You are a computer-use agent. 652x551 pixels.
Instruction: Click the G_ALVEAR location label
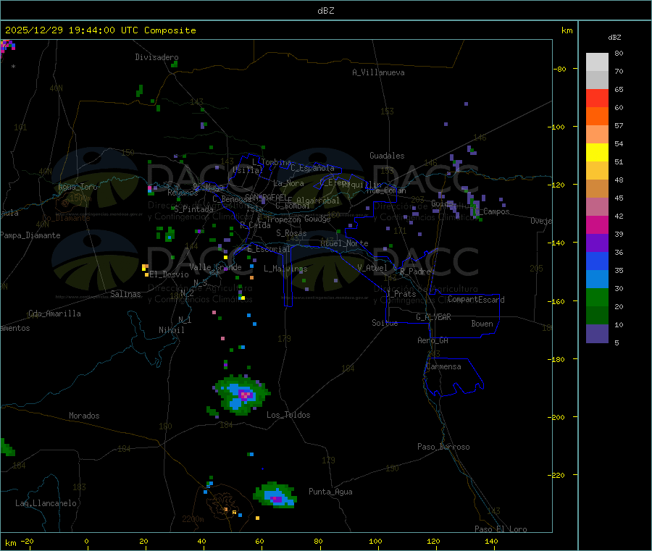433,317
